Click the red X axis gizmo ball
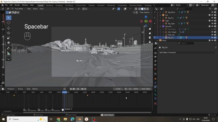This screenshot has height=122, width=218. click(150, 21)
